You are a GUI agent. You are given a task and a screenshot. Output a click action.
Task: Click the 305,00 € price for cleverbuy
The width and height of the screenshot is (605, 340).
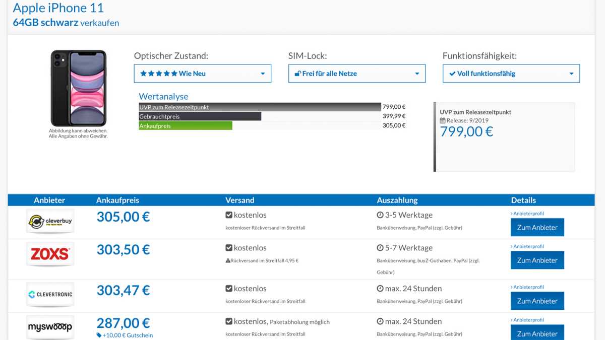pos(123,217)
